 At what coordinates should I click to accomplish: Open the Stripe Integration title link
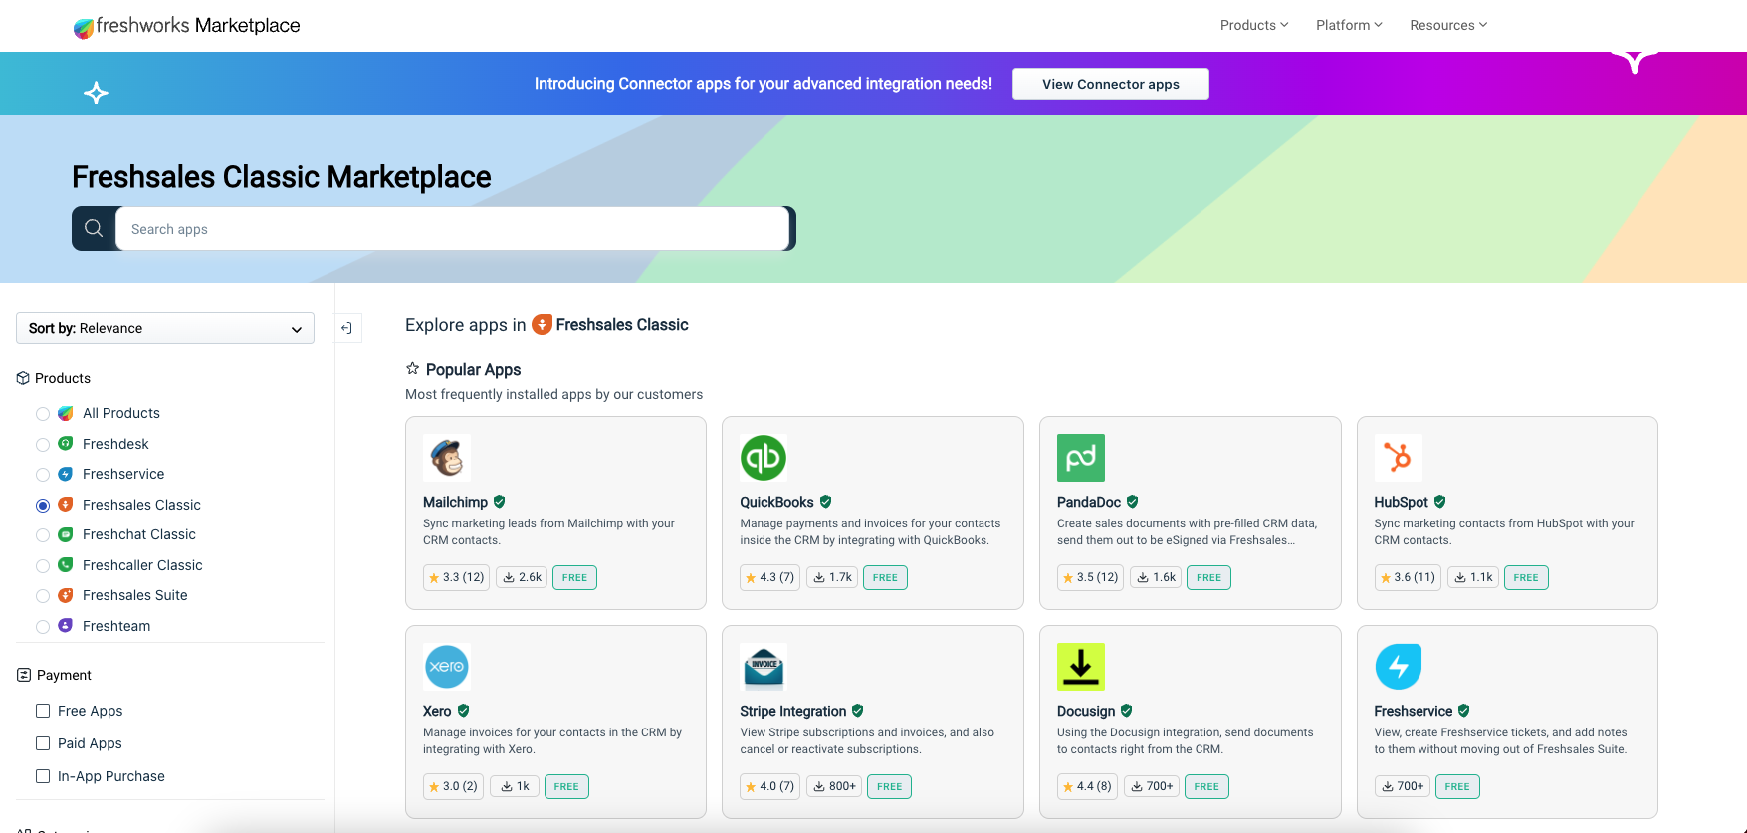(x=792, y=711)
